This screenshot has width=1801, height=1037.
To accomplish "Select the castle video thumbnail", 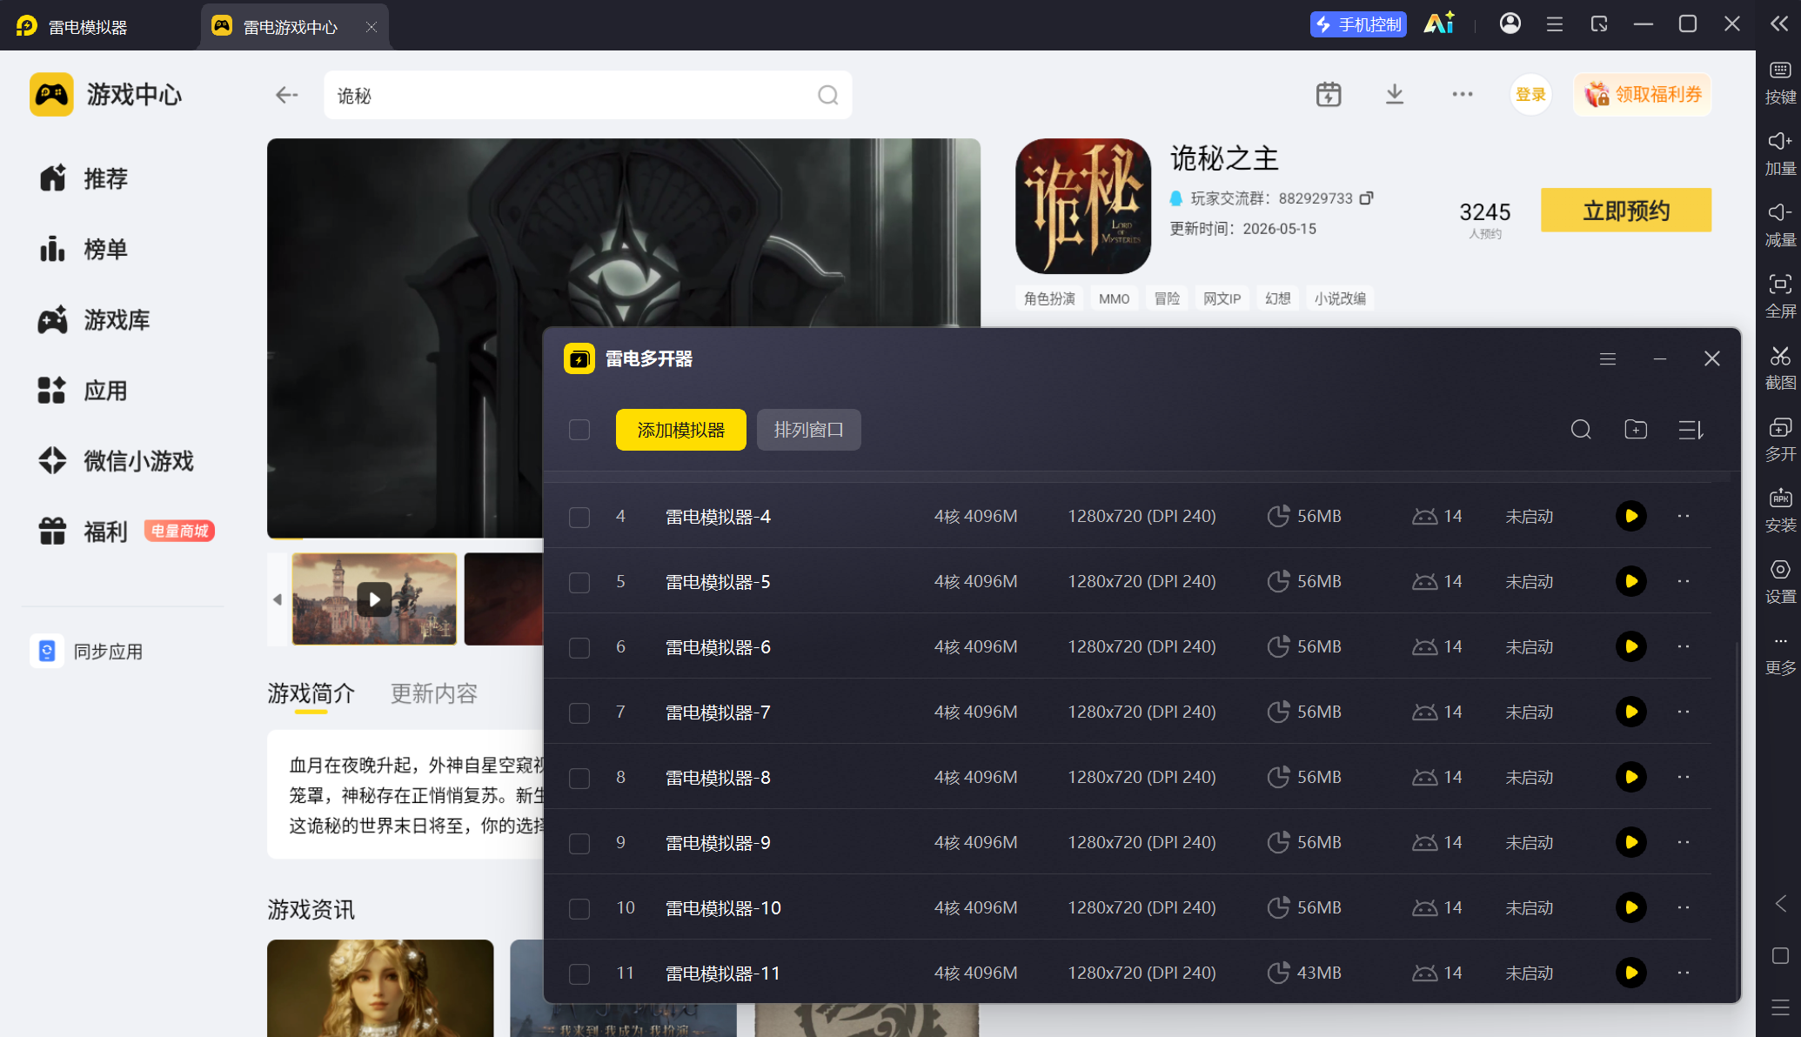I will click(374, 599).
